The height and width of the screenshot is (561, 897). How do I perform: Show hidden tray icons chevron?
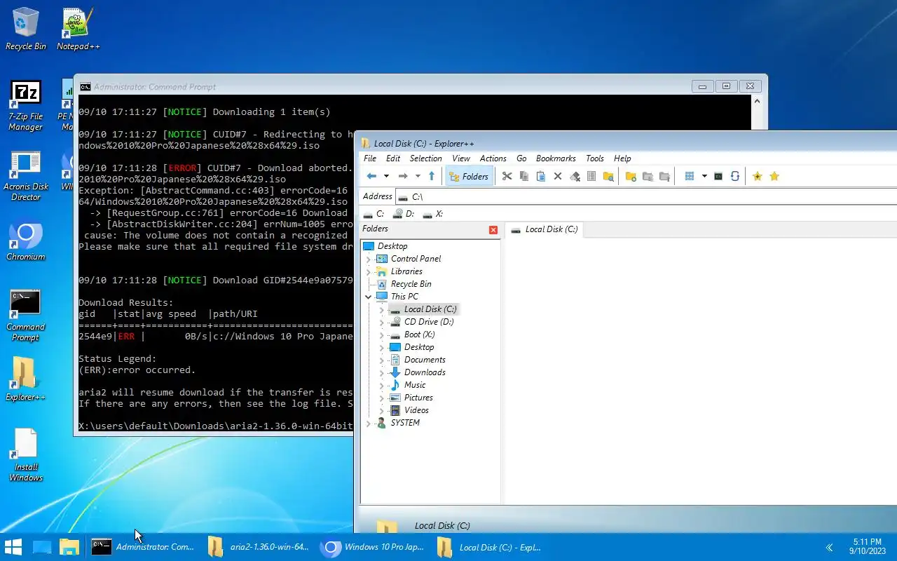[830, 547]
